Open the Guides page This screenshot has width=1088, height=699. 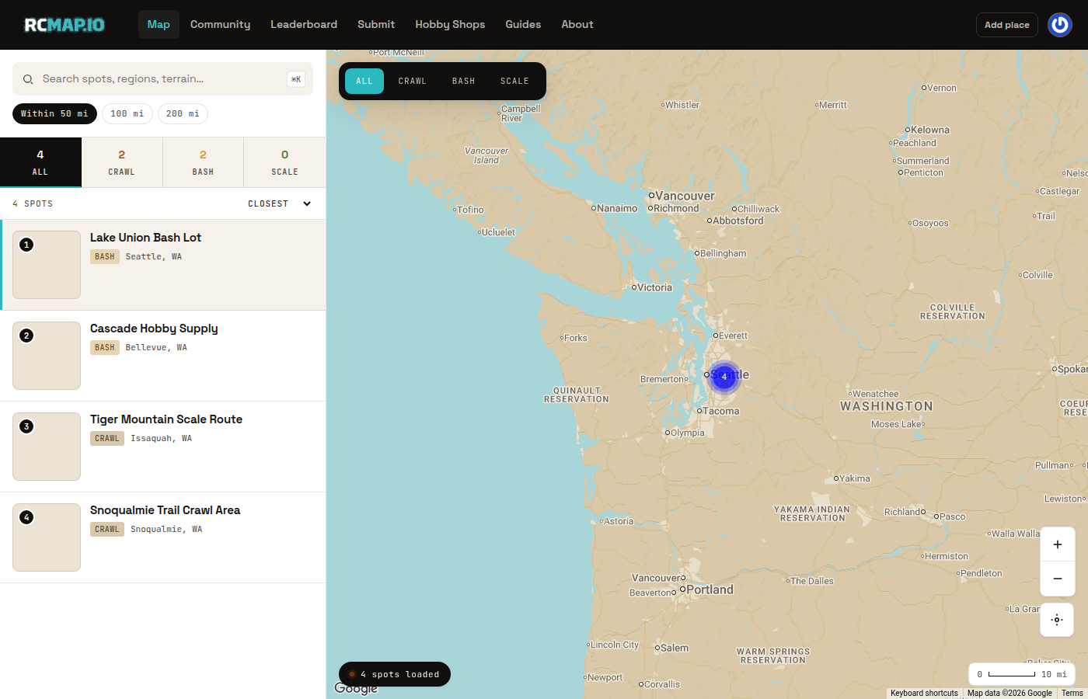(x=523, y=25)
